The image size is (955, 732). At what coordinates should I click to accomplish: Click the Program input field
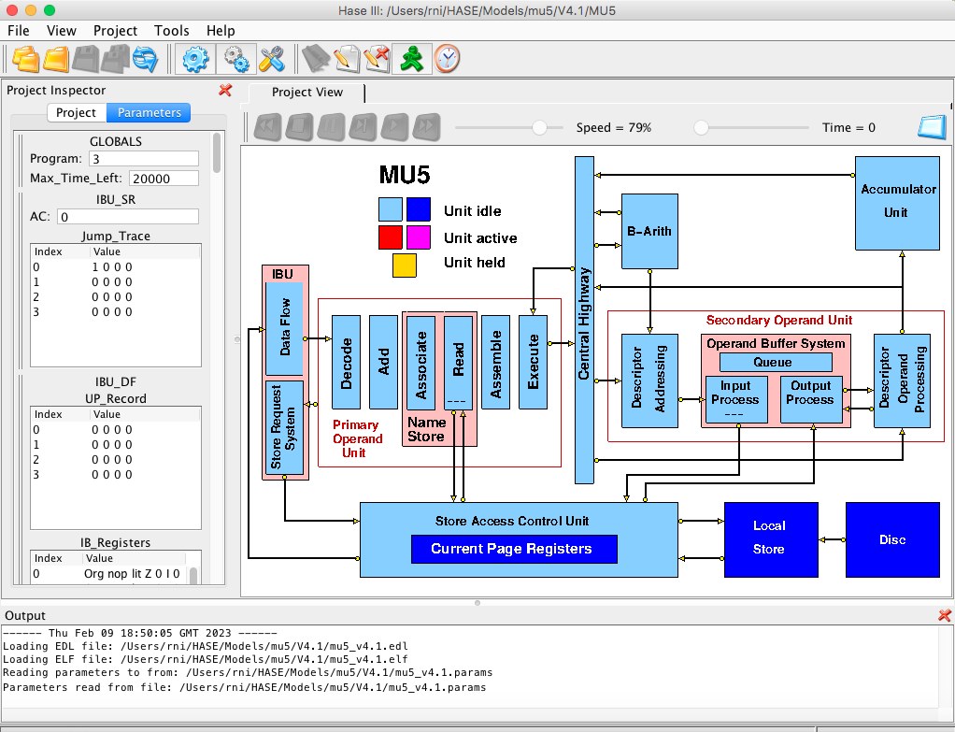(x=144, y=159)
